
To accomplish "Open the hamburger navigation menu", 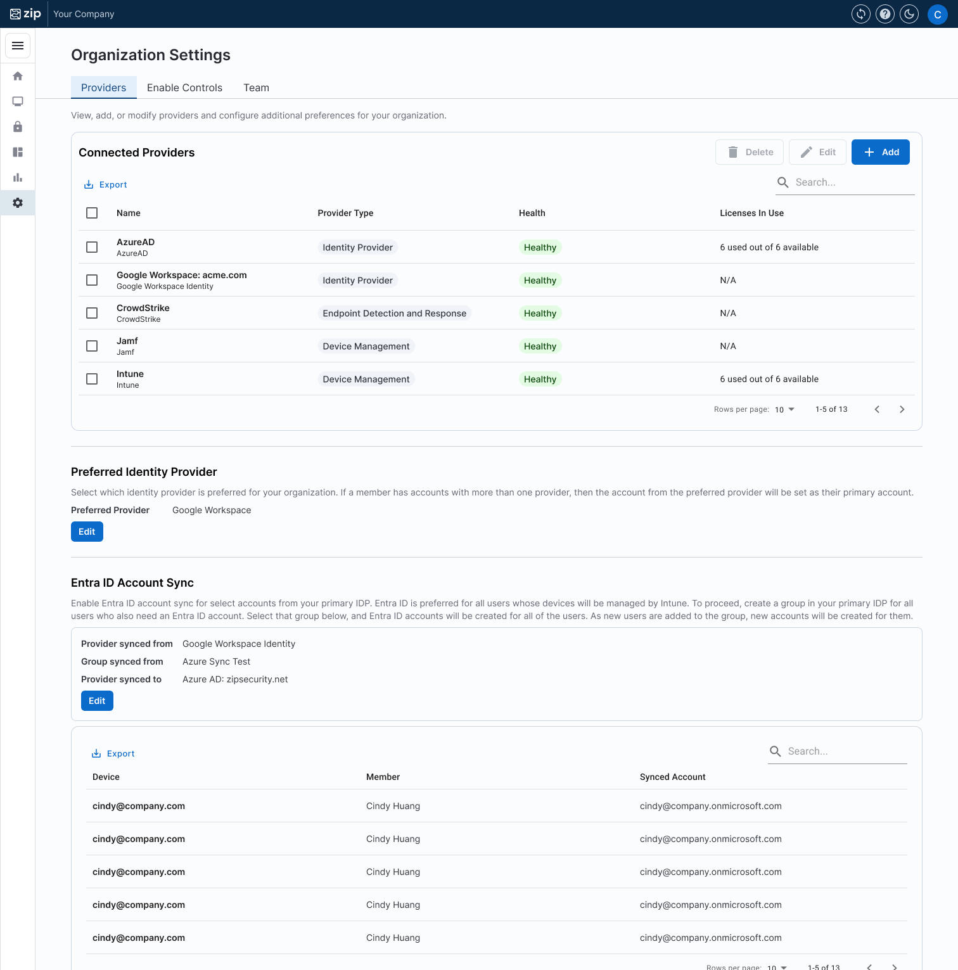I will (18, 46).
